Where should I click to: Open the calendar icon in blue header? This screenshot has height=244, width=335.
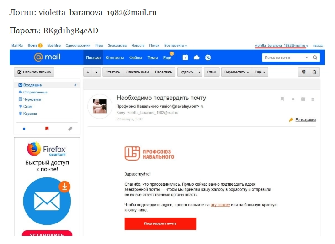point(185,57)
